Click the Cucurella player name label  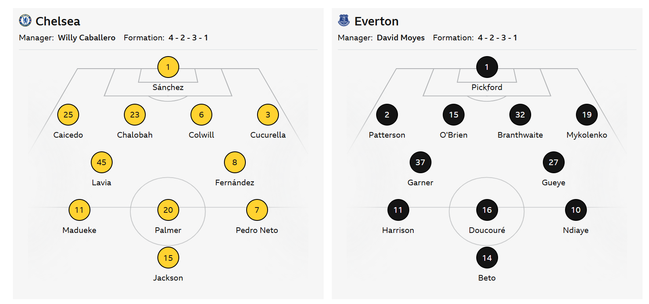(268, 135)
